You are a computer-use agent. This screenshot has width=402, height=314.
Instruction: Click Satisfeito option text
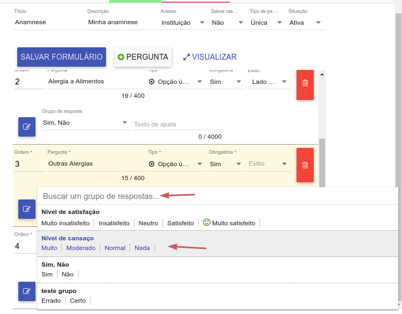coord(180,223)
